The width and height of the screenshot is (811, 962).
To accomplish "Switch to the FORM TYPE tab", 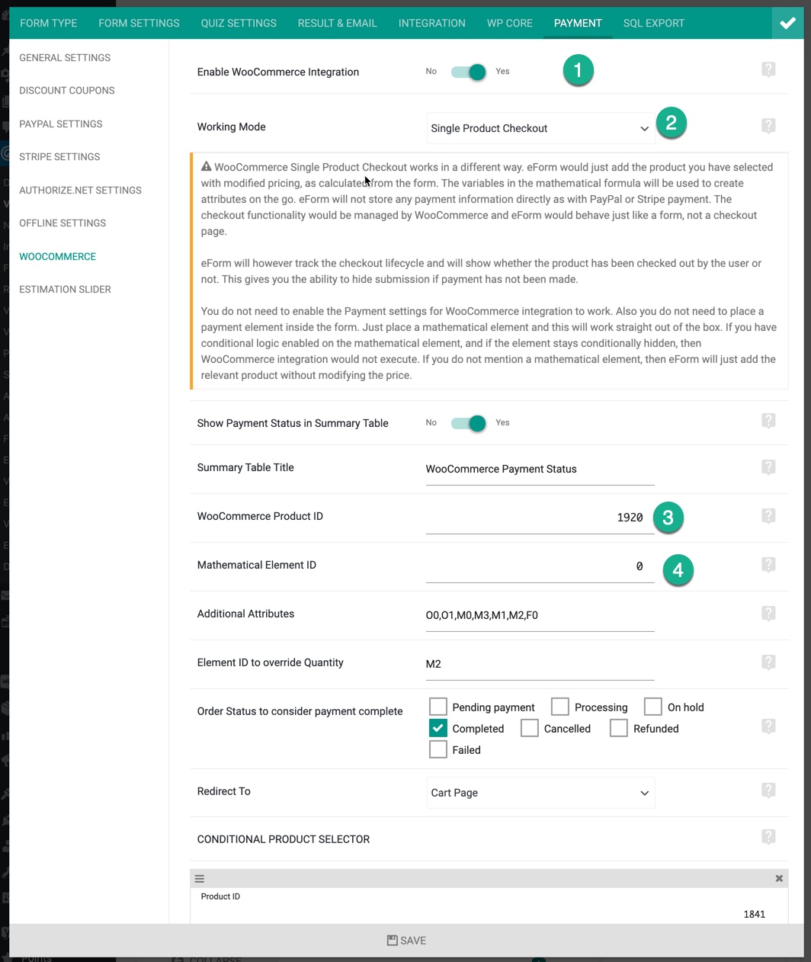I will pos(49,23).
